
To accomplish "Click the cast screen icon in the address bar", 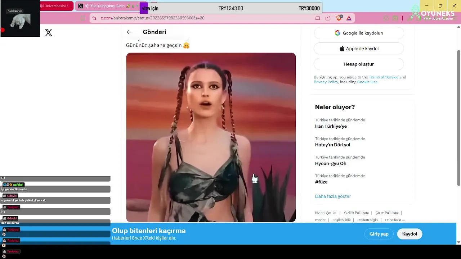I will (318, 18).
